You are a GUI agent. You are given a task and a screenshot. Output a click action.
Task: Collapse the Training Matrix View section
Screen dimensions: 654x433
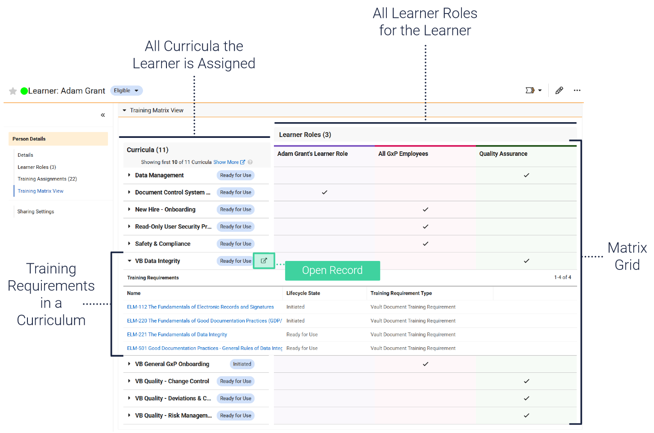pos(125,110)
